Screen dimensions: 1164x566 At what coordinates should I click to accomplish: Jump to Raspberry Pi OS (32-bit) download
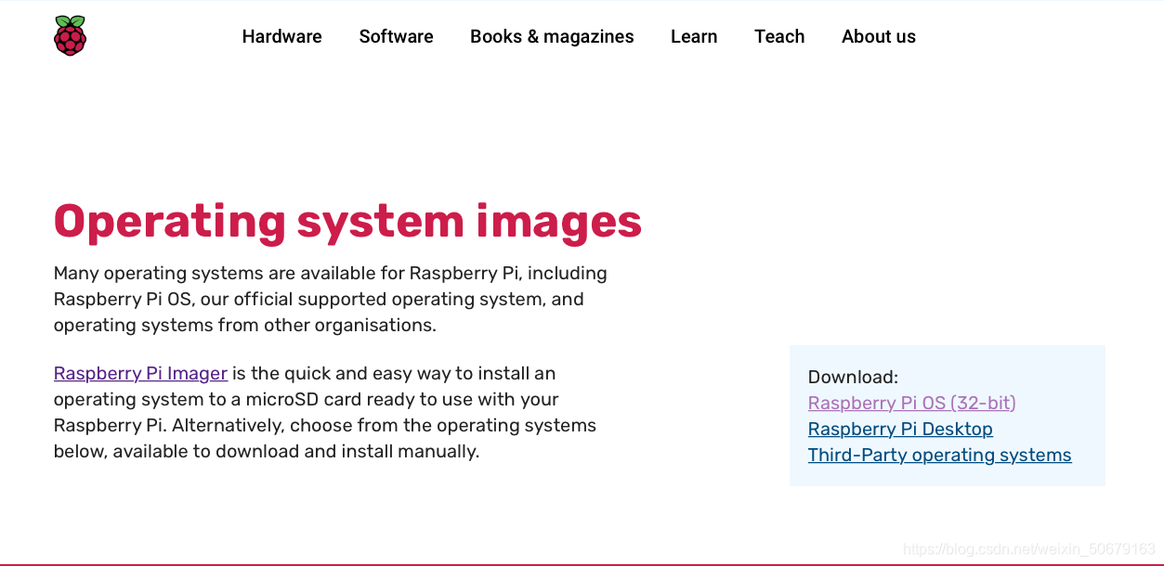click(911, 403)
